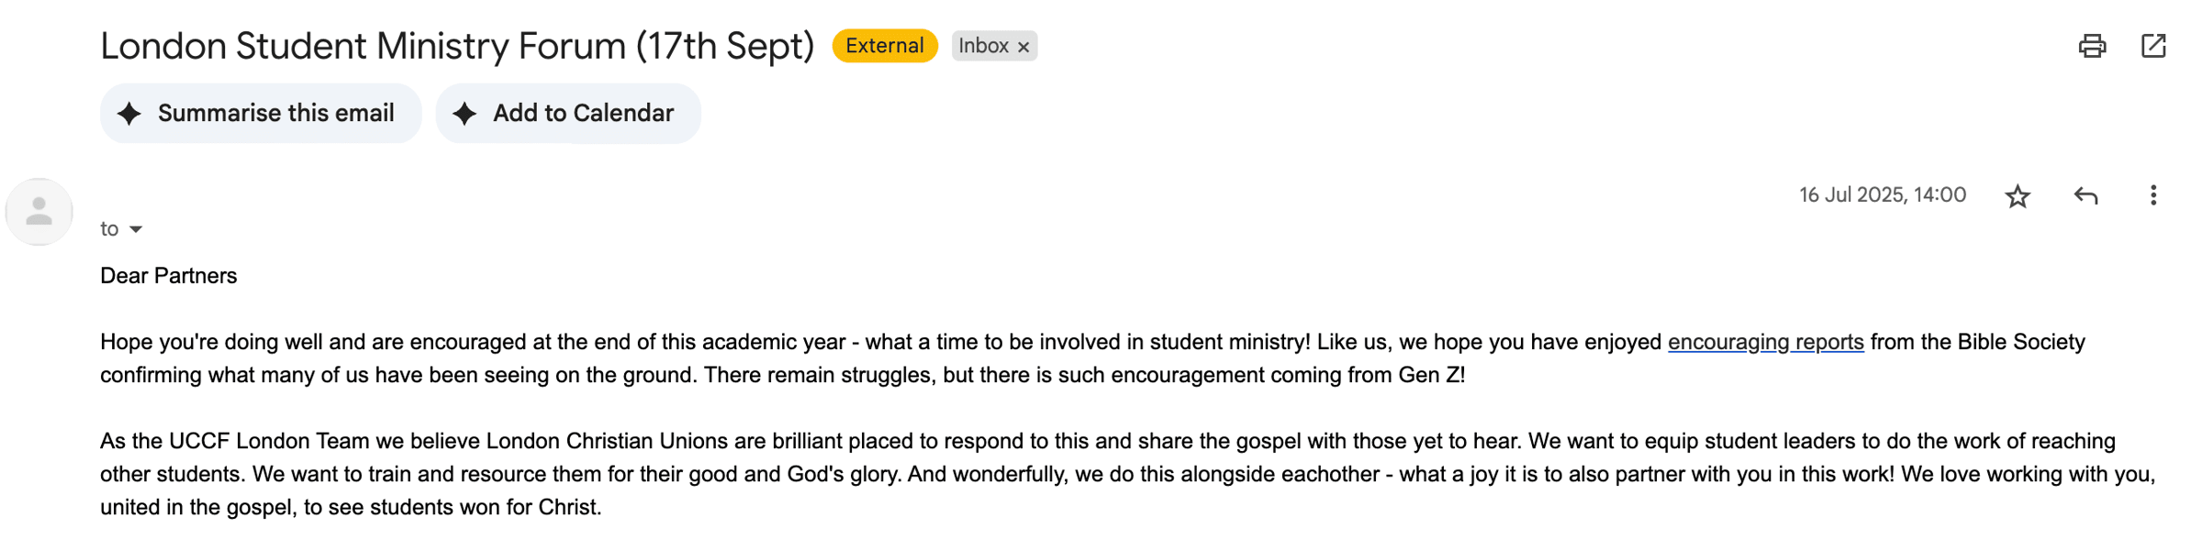The height and width of the screenshot is (551, 2203).
Task: Remove the Inbox label with the x
Action: 1023,47
